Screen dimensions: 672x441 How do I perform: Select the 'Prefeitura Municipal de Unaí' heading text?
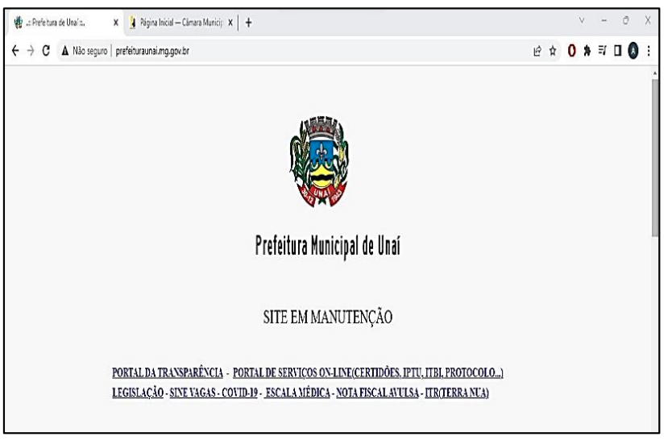click(x=328, y=246)
